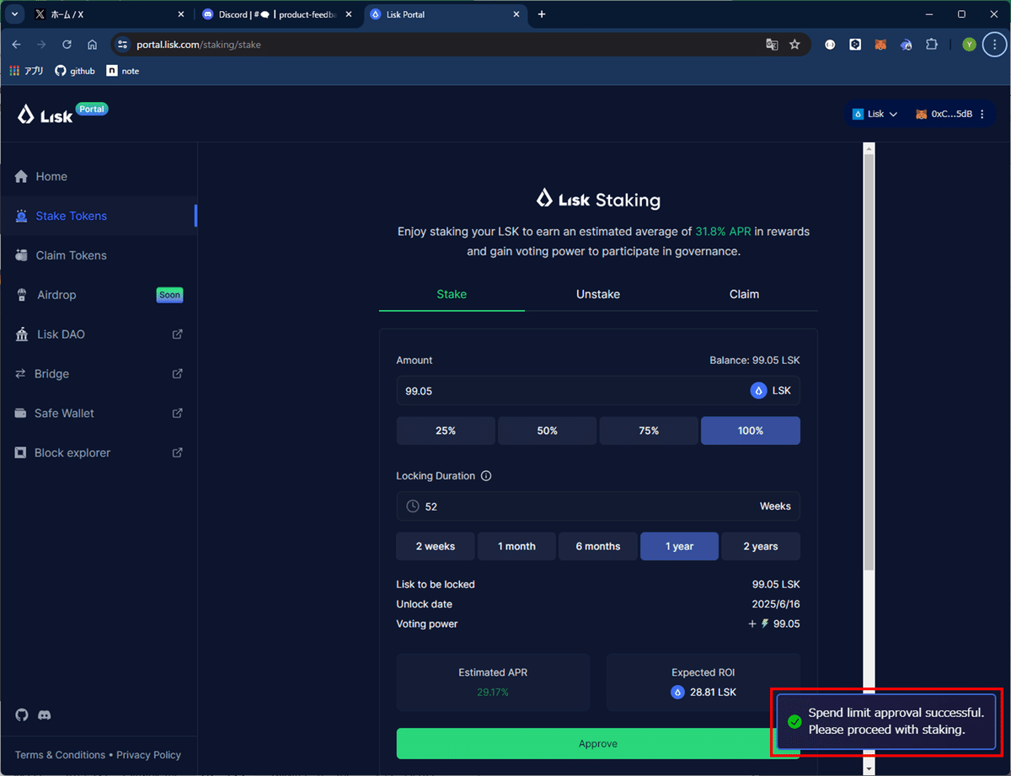Click the Balance: 99.05 LSK text
This screenshot has height=776, width=1011.
click(x=755, y=360)
